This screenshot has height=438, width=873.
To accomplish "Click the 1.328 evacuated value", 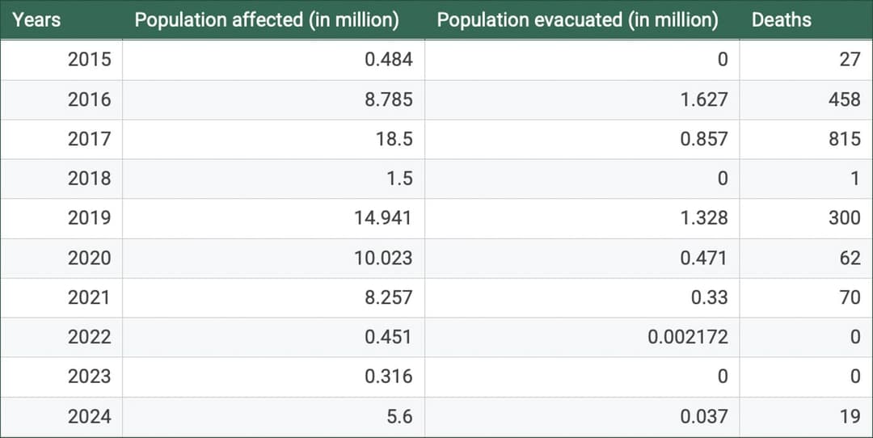I will 704,218.
